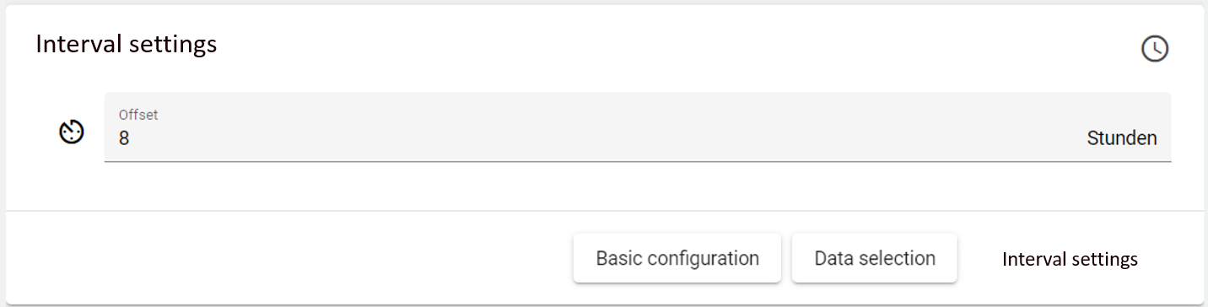The width and height of the screenshot is (1208, 307).
Task: Click the Interval settings card heading
Action: 127,44
